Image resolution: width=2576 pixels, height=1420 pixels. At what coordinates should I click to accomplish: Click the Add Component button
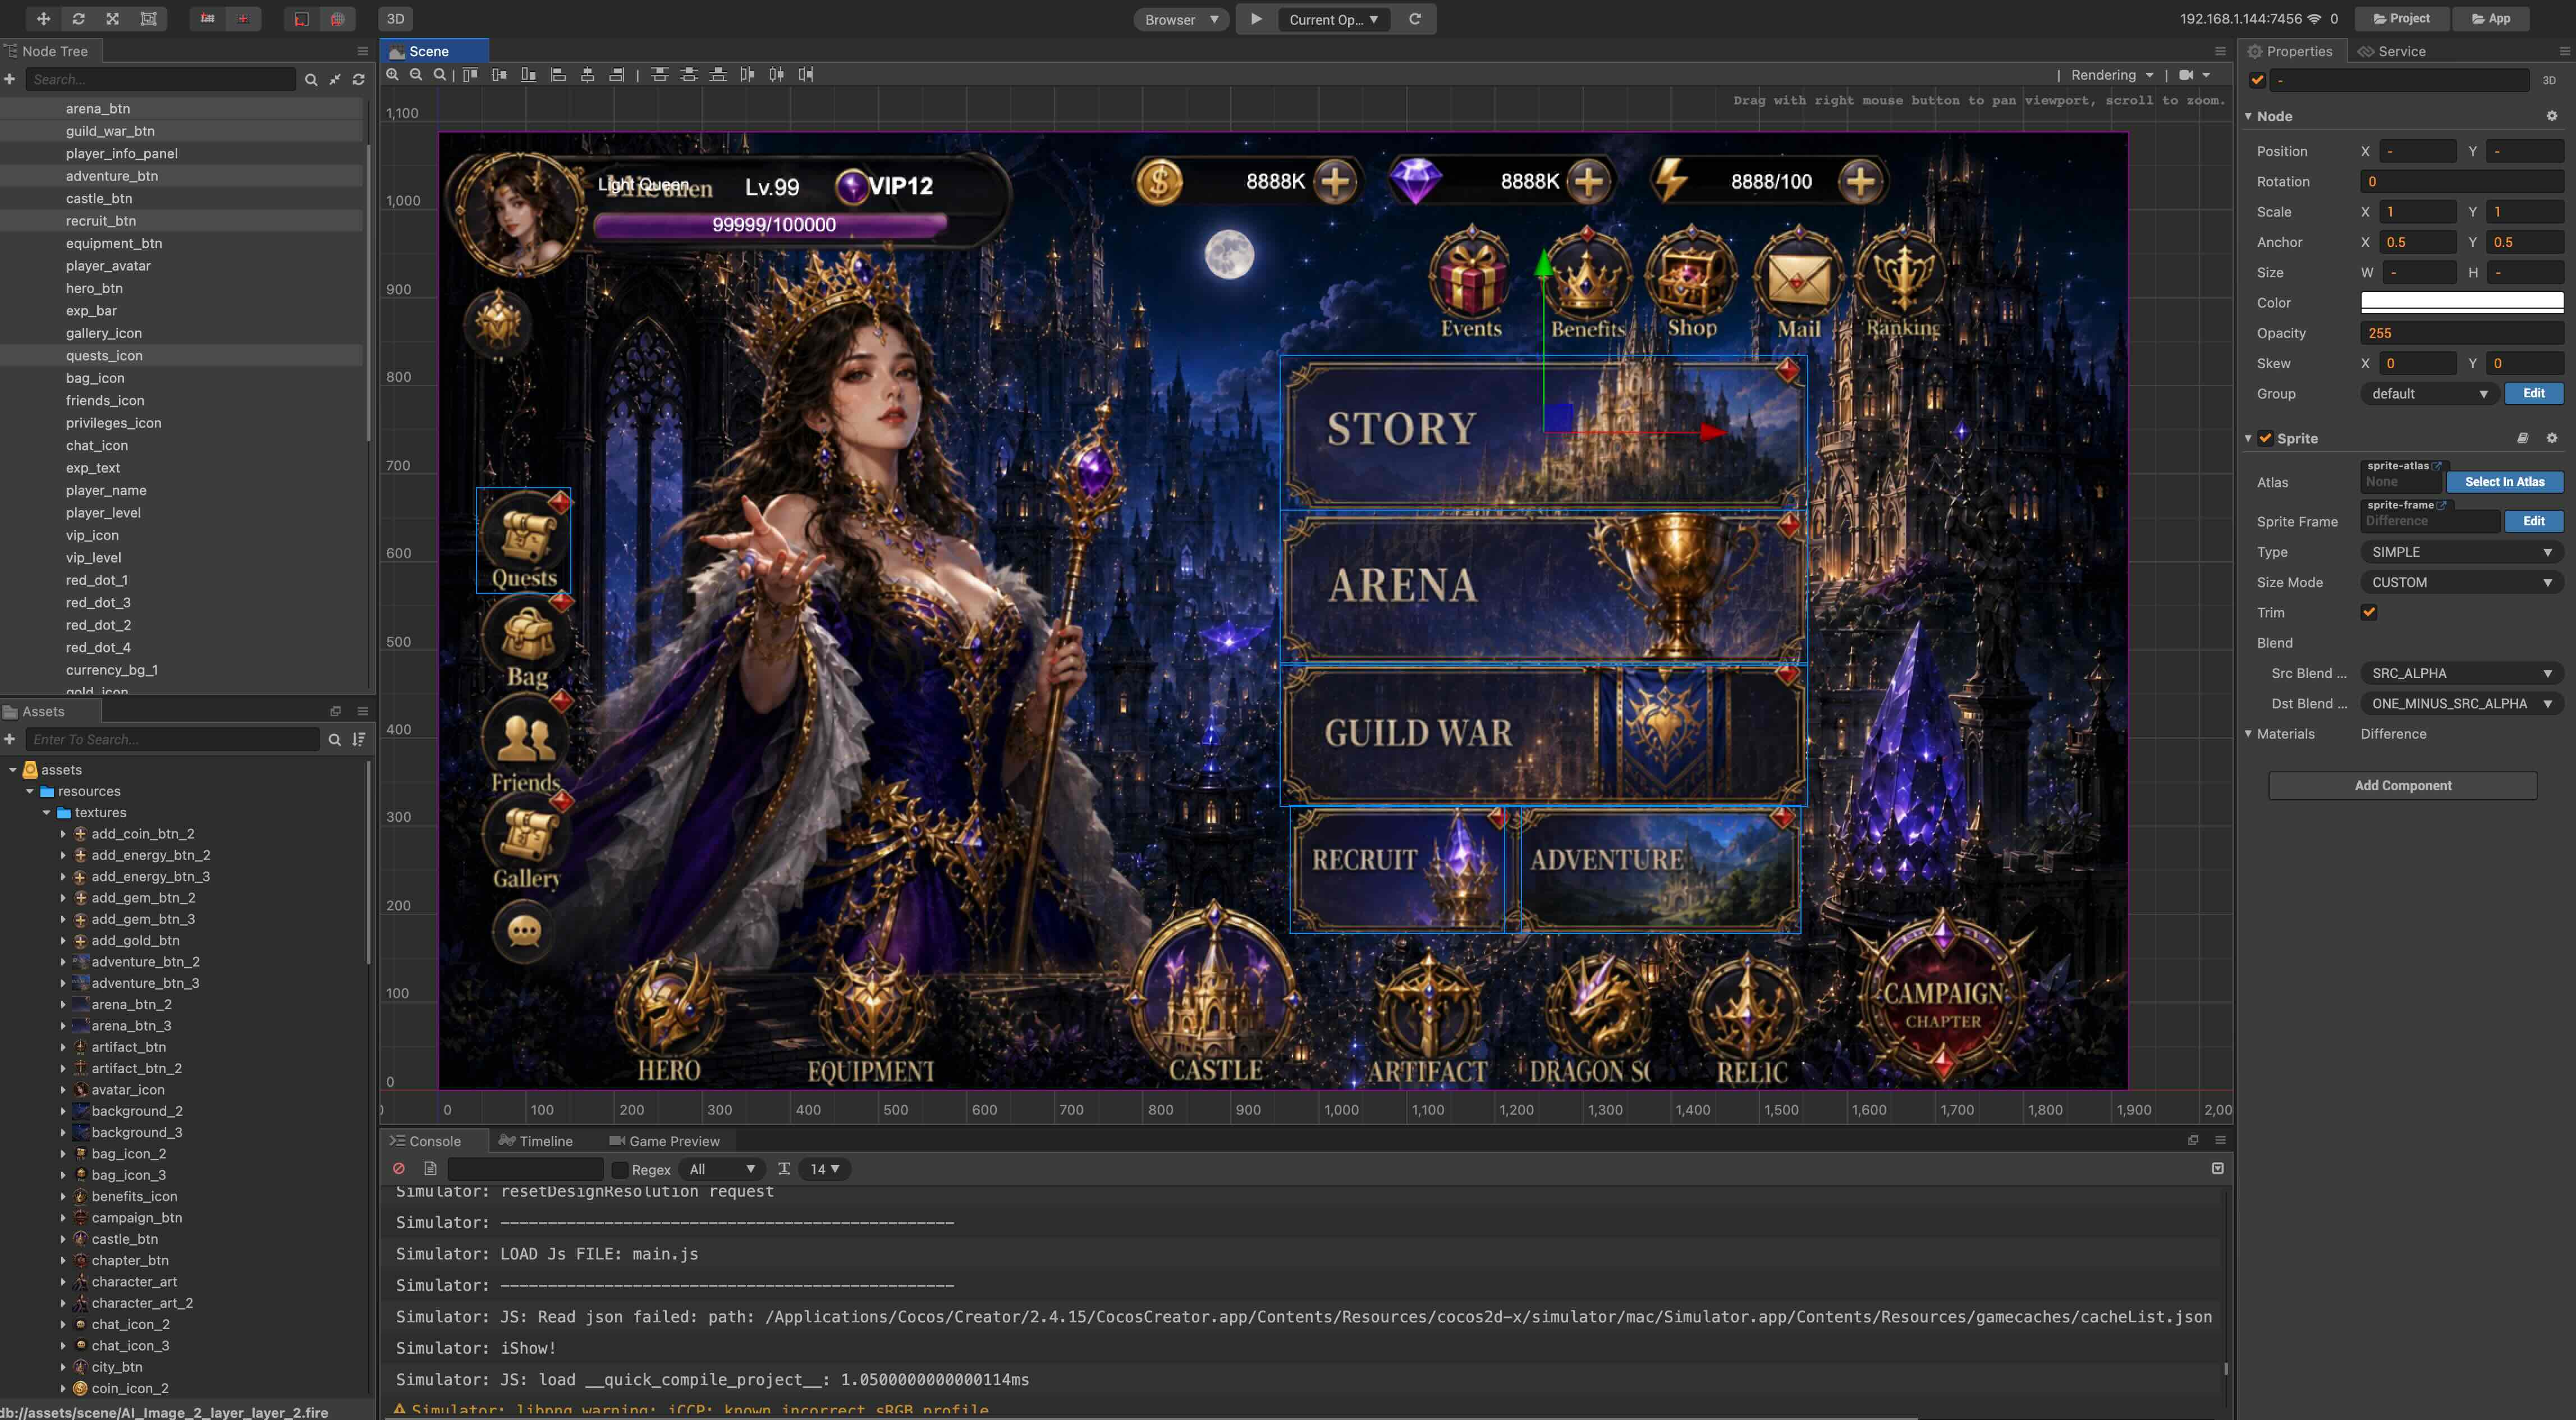tap(2403, 785)
